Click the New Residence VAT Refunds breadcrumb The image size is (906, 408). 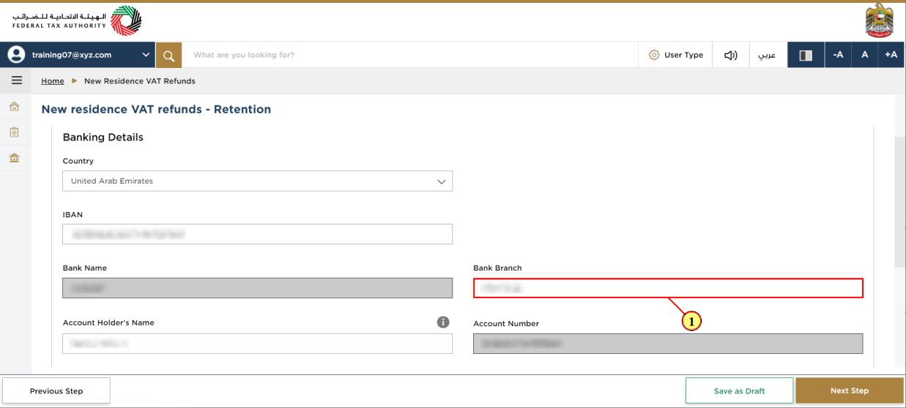pos(140,81)
